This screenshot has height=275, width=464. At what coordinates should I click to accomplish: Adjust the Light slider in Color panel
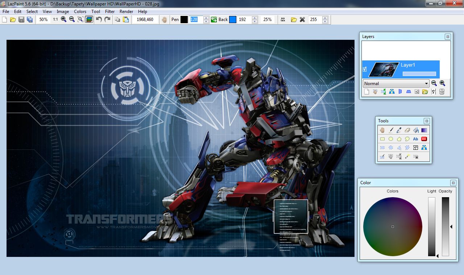tap(432, 227)
